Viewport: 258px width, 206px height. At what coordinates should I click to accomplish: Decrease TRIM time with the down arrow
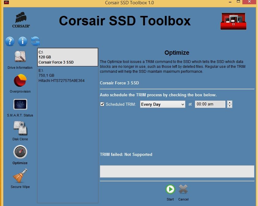(230, 106)
